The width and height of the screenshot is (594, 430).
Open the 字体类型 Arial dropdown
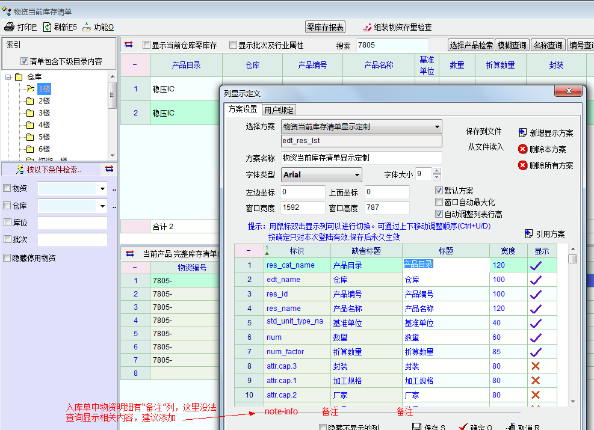pyautogui.click(x=357, y=175)
